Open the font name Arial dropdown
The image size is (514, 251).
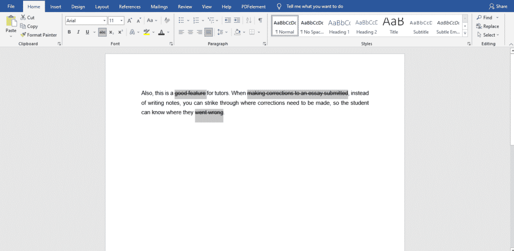click(104, 21)
